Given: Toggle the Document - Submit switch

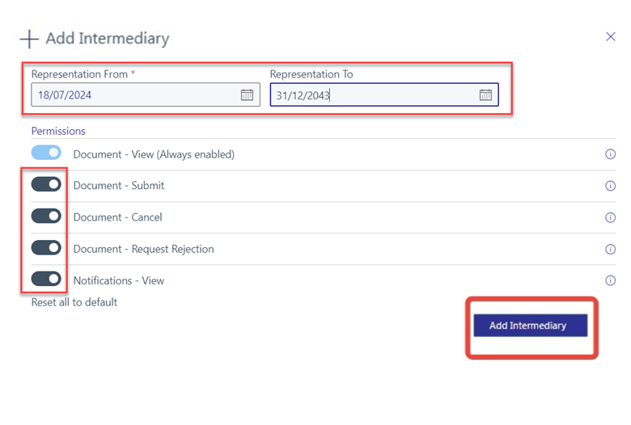Looking at the screenshot, I should [x=46, y=185].
